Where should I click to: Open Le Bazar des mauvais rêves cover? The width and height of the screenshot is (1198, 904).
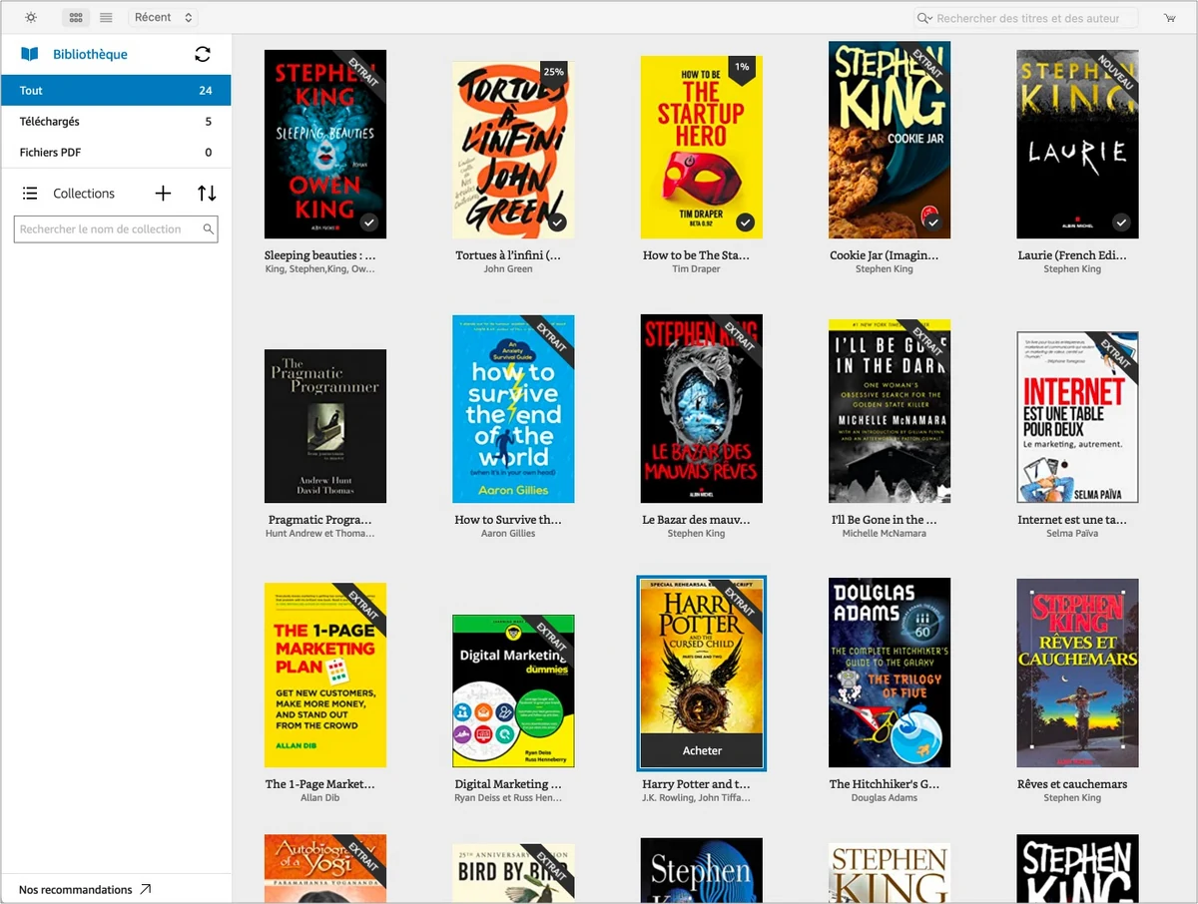coord(701,409)
